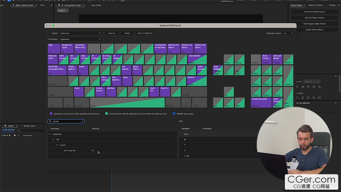Click the Copy To Clipboard button
The width and height of the screenshot is (341, 192).
[145, 33]
